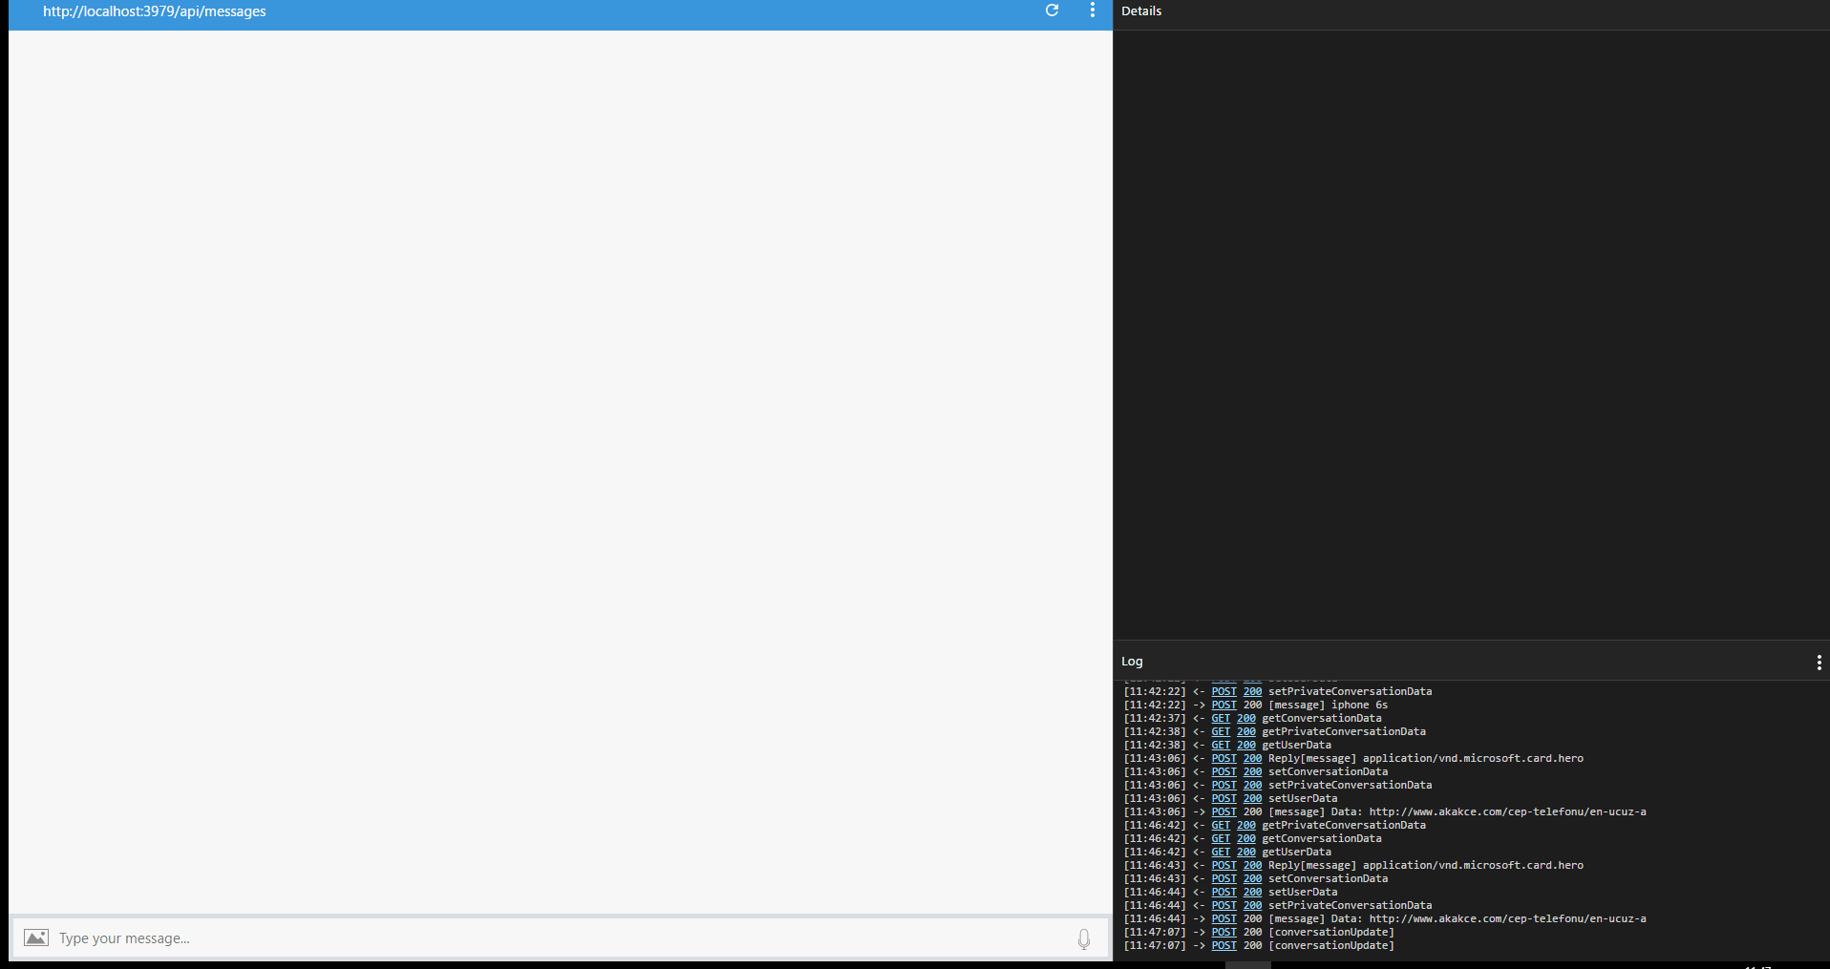Open POST link of 11:43:06 setPrivateConversationData

point(1224,785)
